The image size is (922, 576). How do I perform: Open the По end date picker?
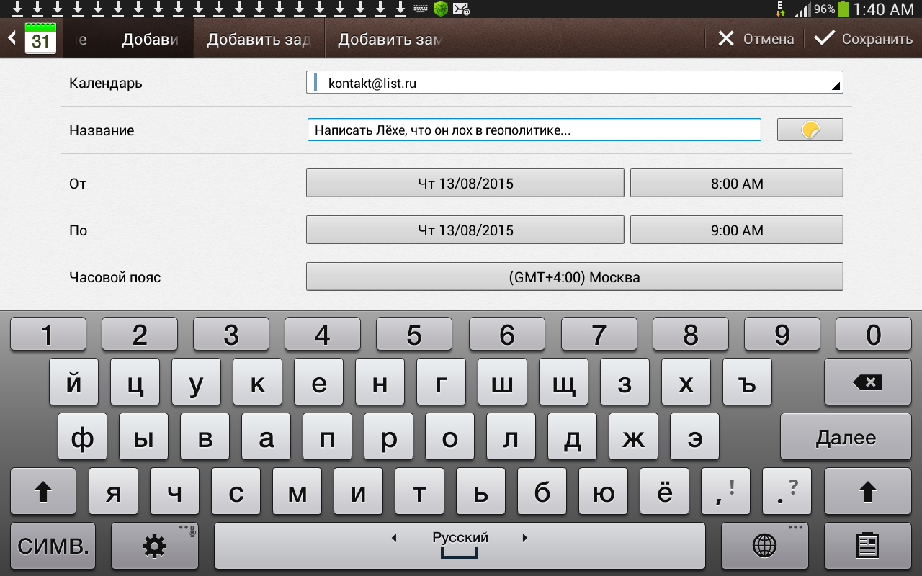(x=465, y=230)
